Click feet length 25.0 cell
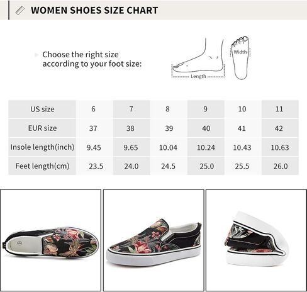Viewport: 307px width, 292px height. [x=206, y=166]
